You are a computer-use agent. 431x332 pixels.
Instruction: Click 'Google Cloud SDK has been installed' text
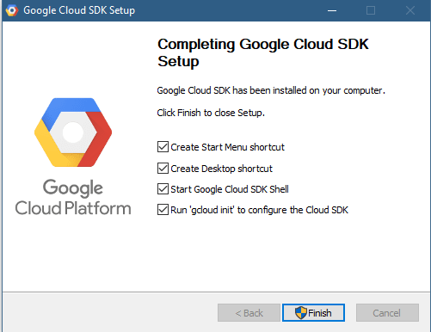click(271, 90)
